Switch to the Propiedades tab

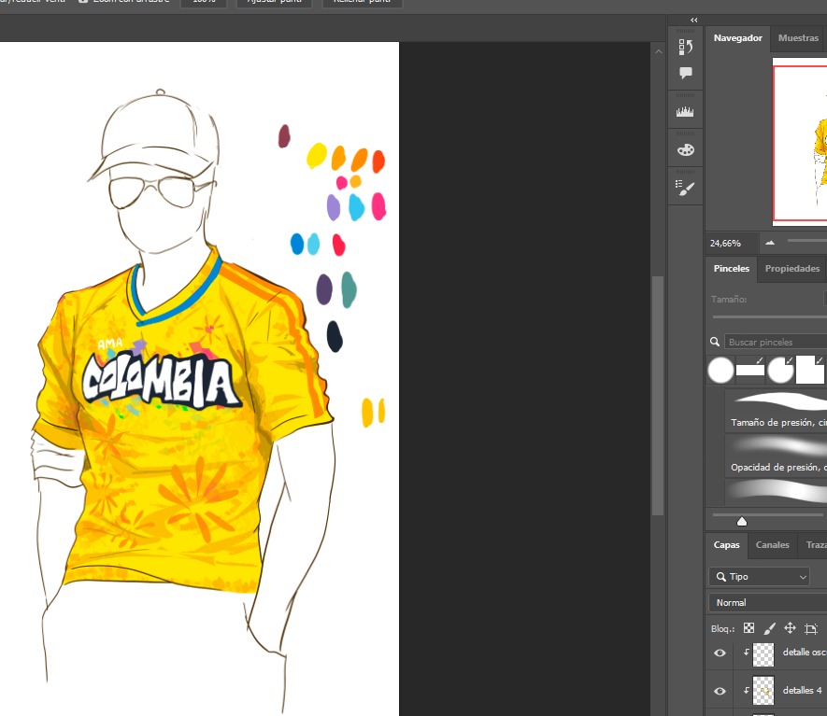pyautogui.click(x=792, y=268)
